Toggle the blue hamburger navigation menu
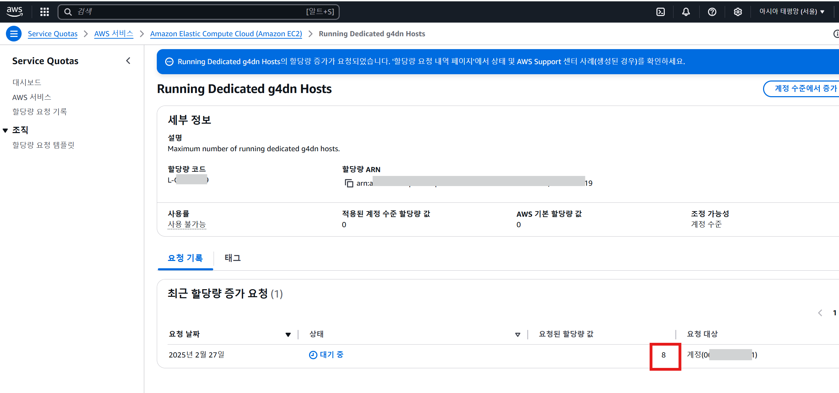This screenshot has width=839, height=393. [x=14, y=34]
